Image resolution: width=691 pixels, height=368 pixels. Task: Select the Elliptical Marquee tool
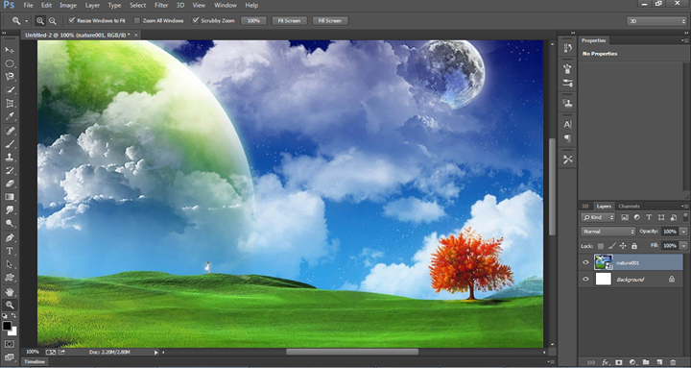[10, 63]
